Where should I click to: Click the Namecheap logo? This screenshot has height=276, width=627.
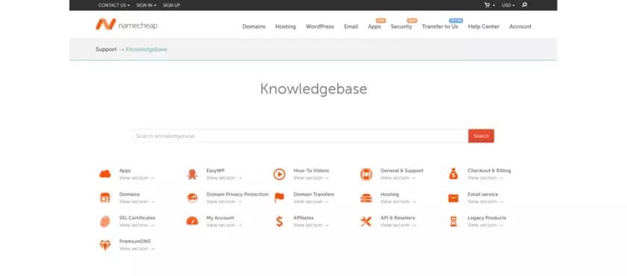(126, 25)
